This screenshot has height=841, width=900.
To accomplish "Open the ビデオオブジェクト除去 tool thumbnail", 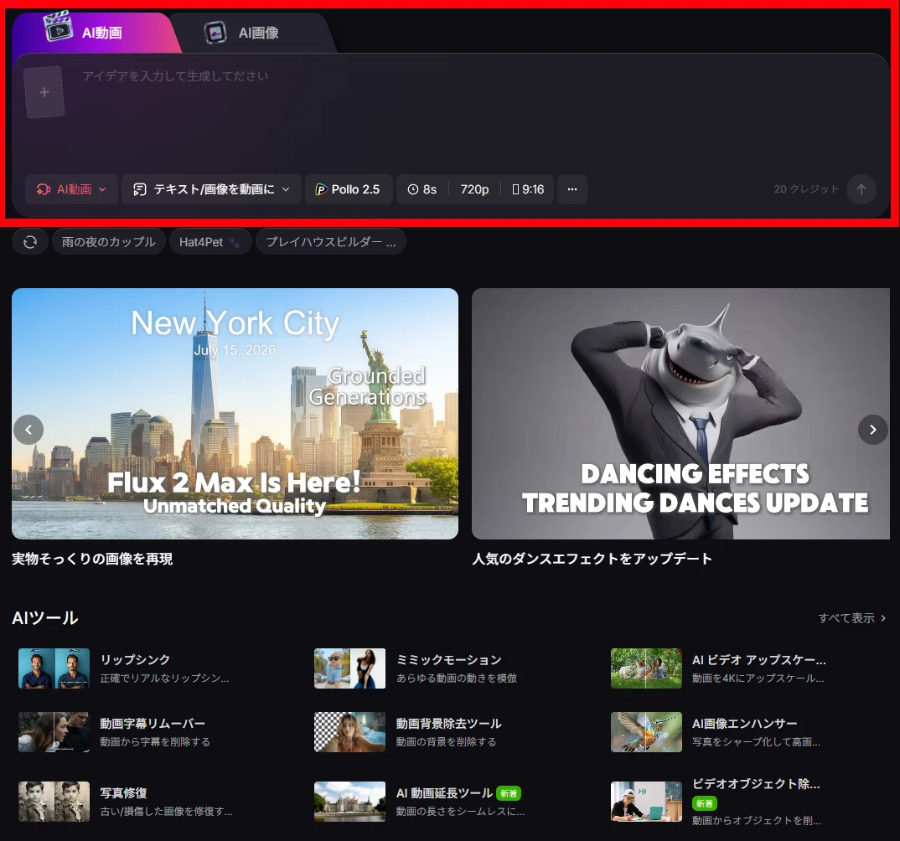I will pyautogui.click(x=646, y=802).
